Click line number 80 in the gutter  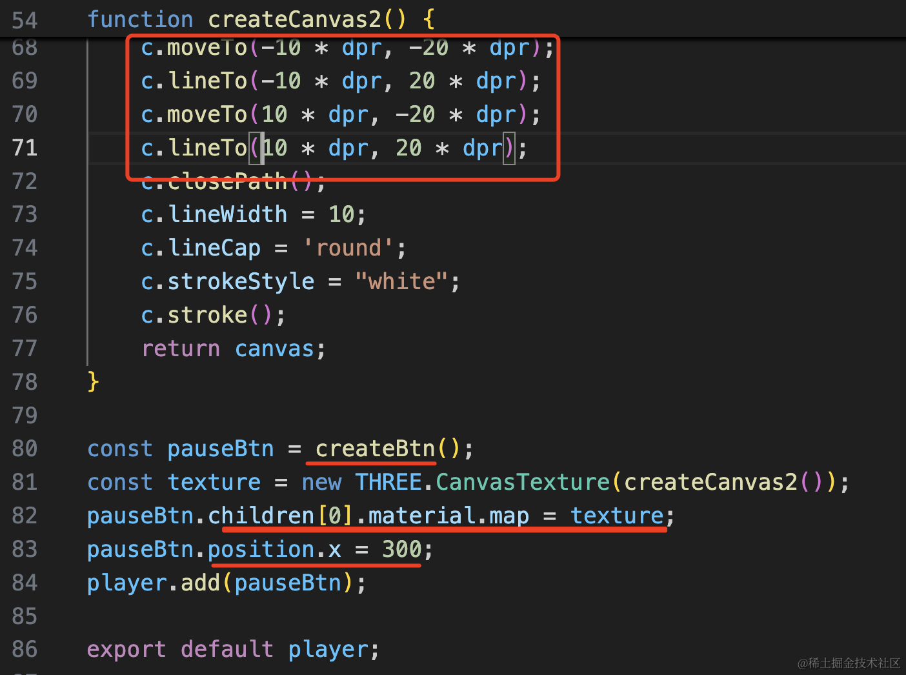(25, 448)
